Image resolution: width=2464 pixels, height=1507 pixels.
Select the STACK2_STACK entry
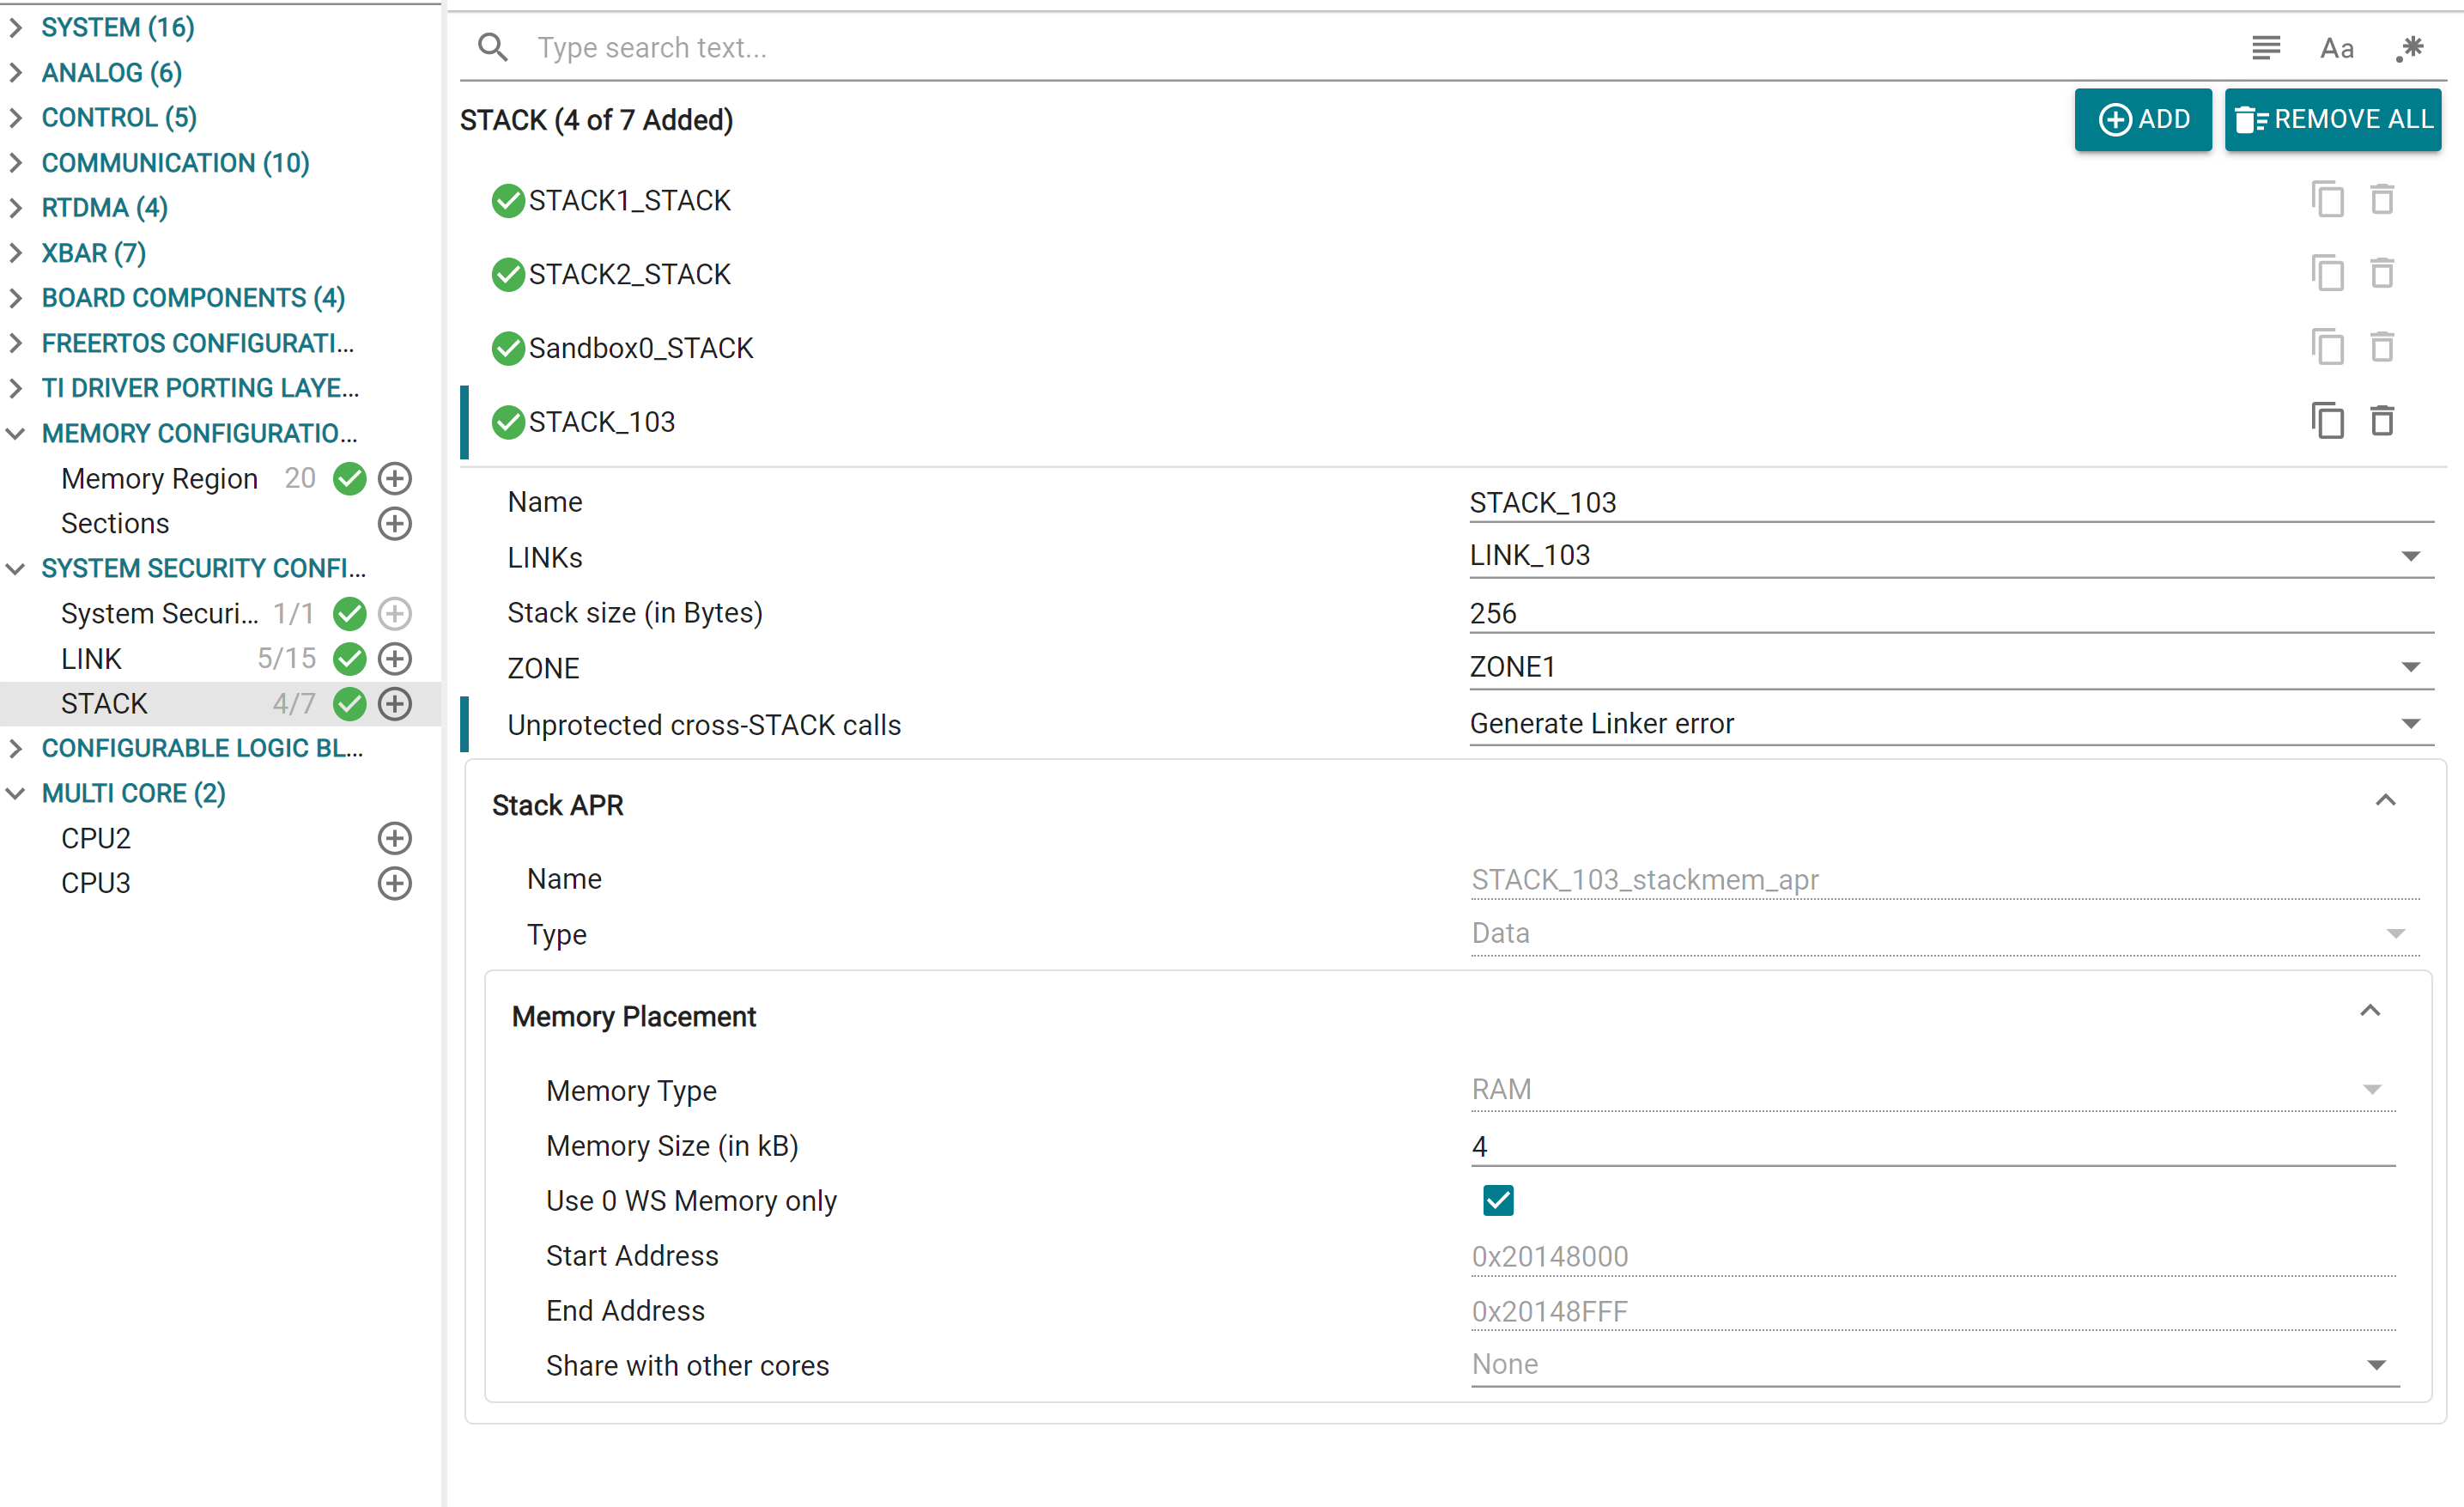point(629,273)
